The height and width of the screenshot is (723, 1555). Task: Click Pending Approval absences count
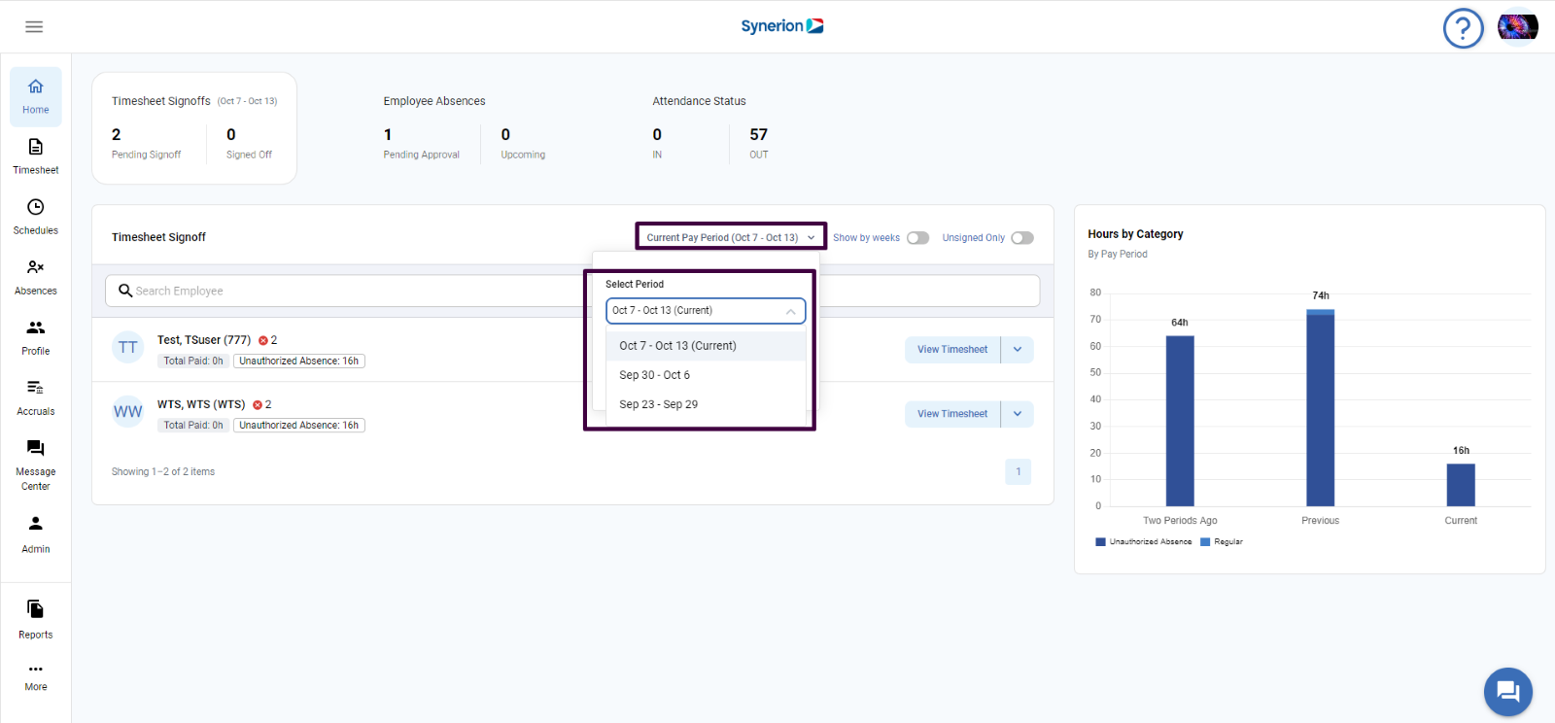388,135
